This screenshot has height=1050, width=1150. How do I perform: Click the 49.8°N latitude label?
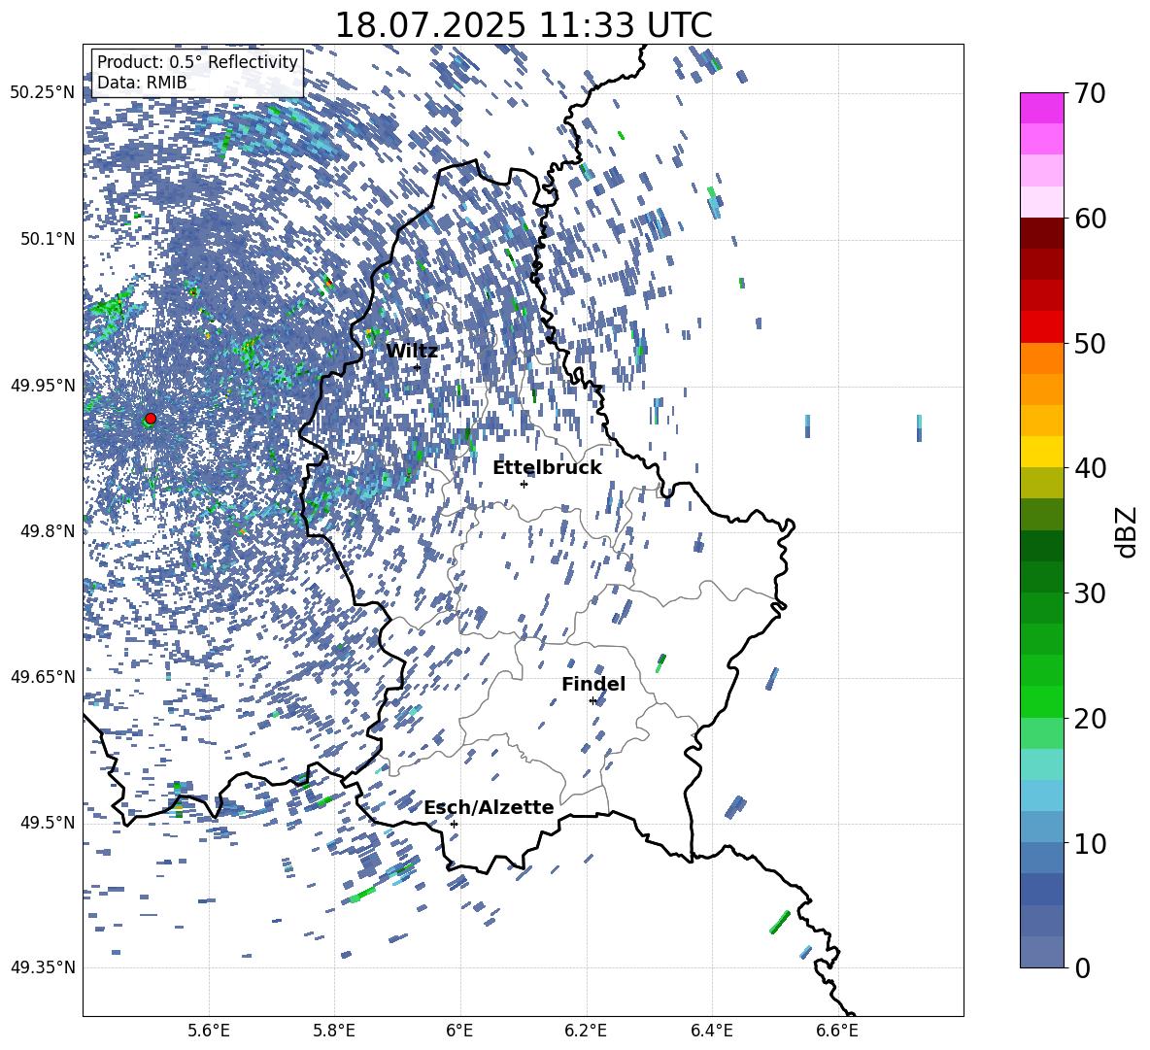[x=48, y=531]
